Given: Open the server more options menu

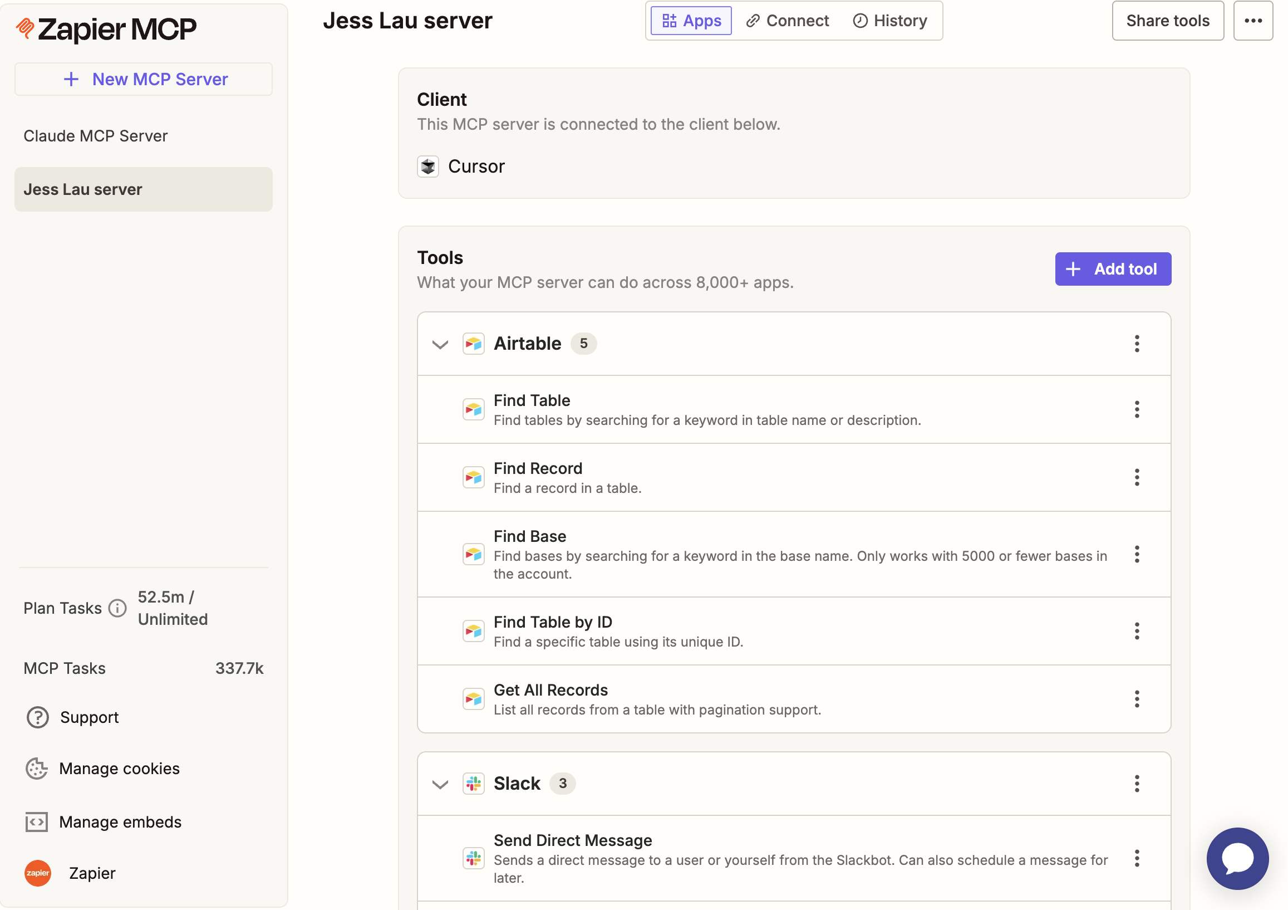Looking at the screenshot, I should pos(1253,21).
